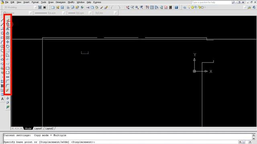Open the Format menu

(x=35, y=2)
